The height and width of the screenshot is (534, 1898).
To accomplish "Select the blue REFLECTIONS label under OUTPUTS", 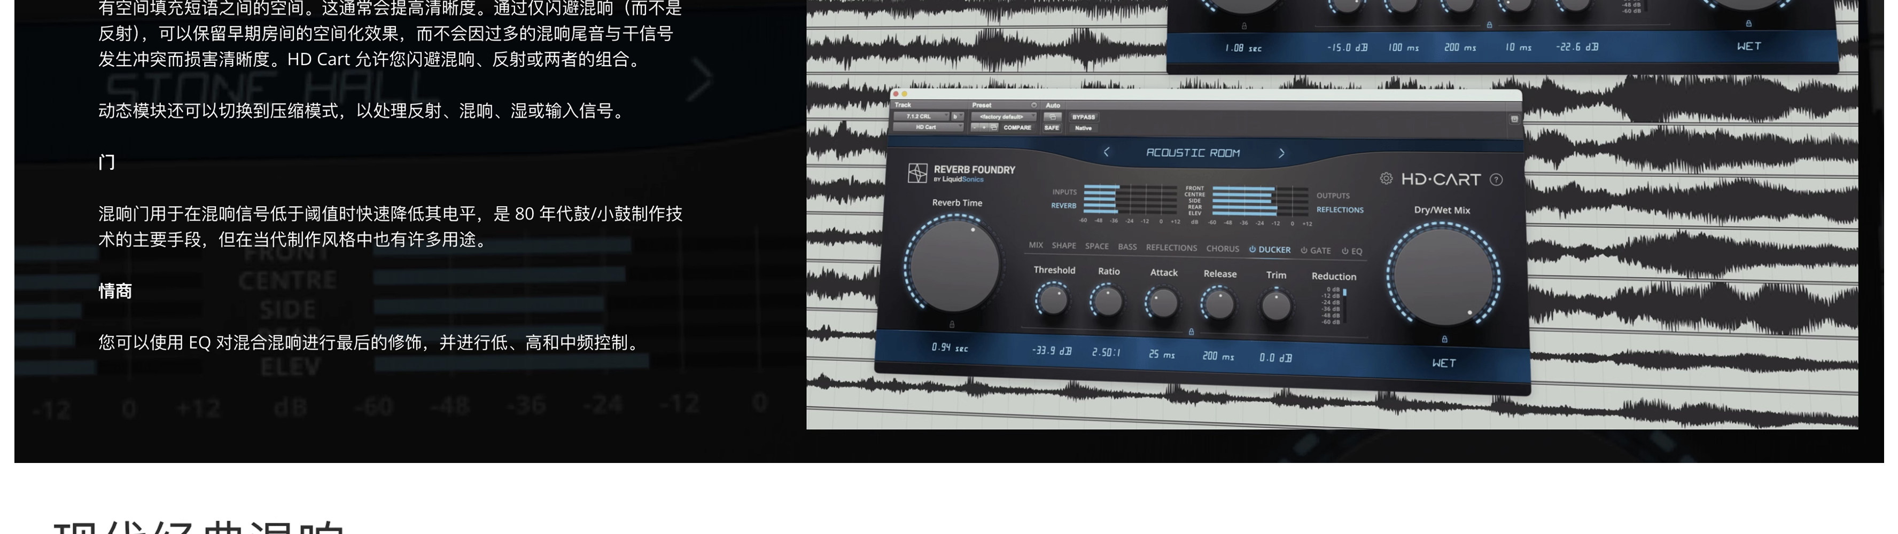I will 1340,210.
